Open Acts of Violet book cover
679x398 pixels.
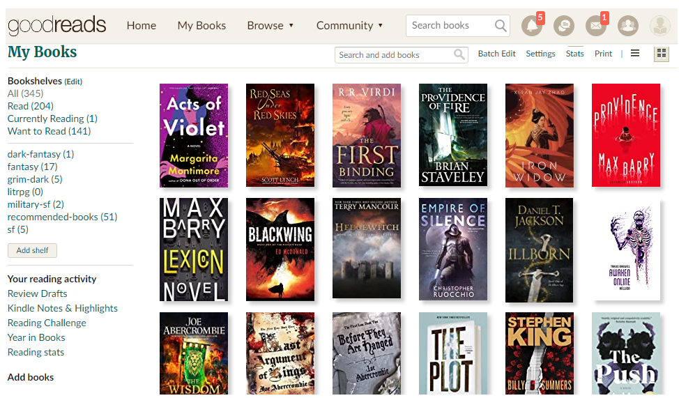click(x=194, y=135)
